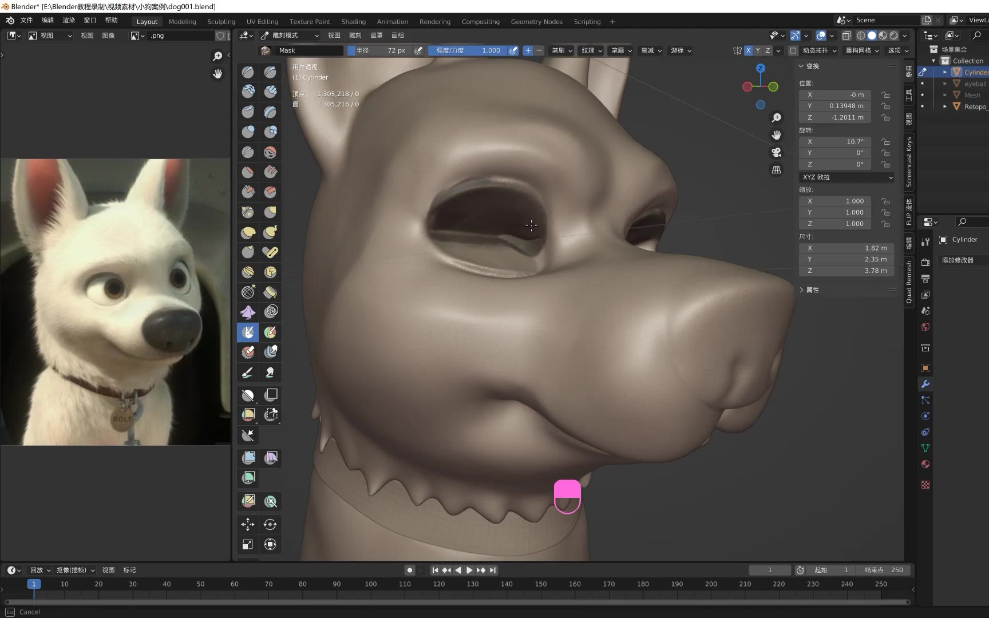Switch to rendered viewport shading
The width and height of the screenshot is (989, 618).
[894, 35]
